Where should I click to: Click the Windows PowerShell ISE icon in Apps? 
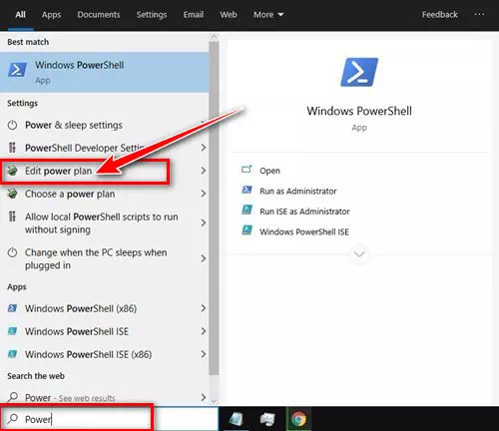12,331
